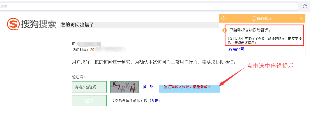Image resolution: width=311 pixels, height=135 pixels.
Task: Click the 搜狗搜索 logo text
Action: [x=39, y=24]
